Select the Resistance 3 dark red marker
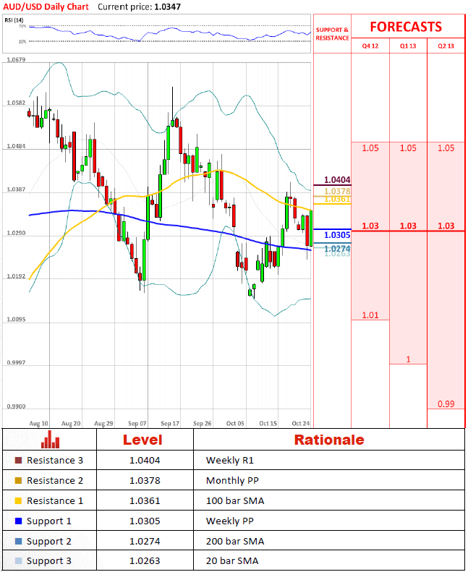This screenshot has width=468, height=572. coord(18,460)
